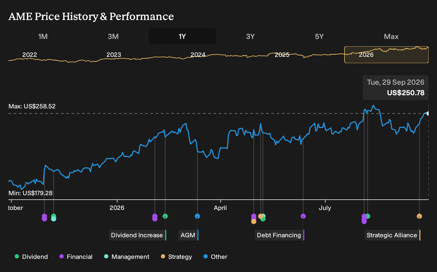The image size is (437, 272).
Task: Select the highlighted 2026 range in overview chart
Action: tap(387, 55)
